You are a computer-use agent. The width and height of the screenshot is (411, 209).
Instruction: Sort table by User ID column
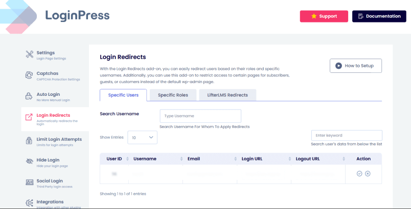(x=128, y=159)
